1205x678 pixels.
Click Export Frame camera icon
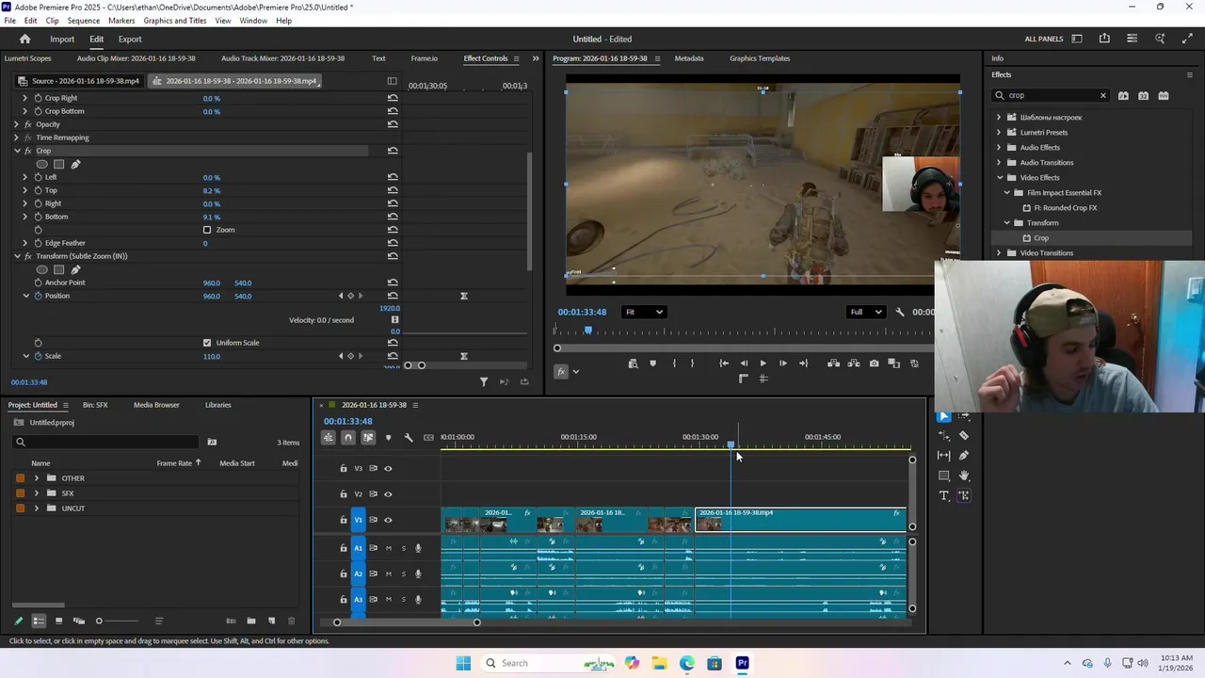pos(875,363)
